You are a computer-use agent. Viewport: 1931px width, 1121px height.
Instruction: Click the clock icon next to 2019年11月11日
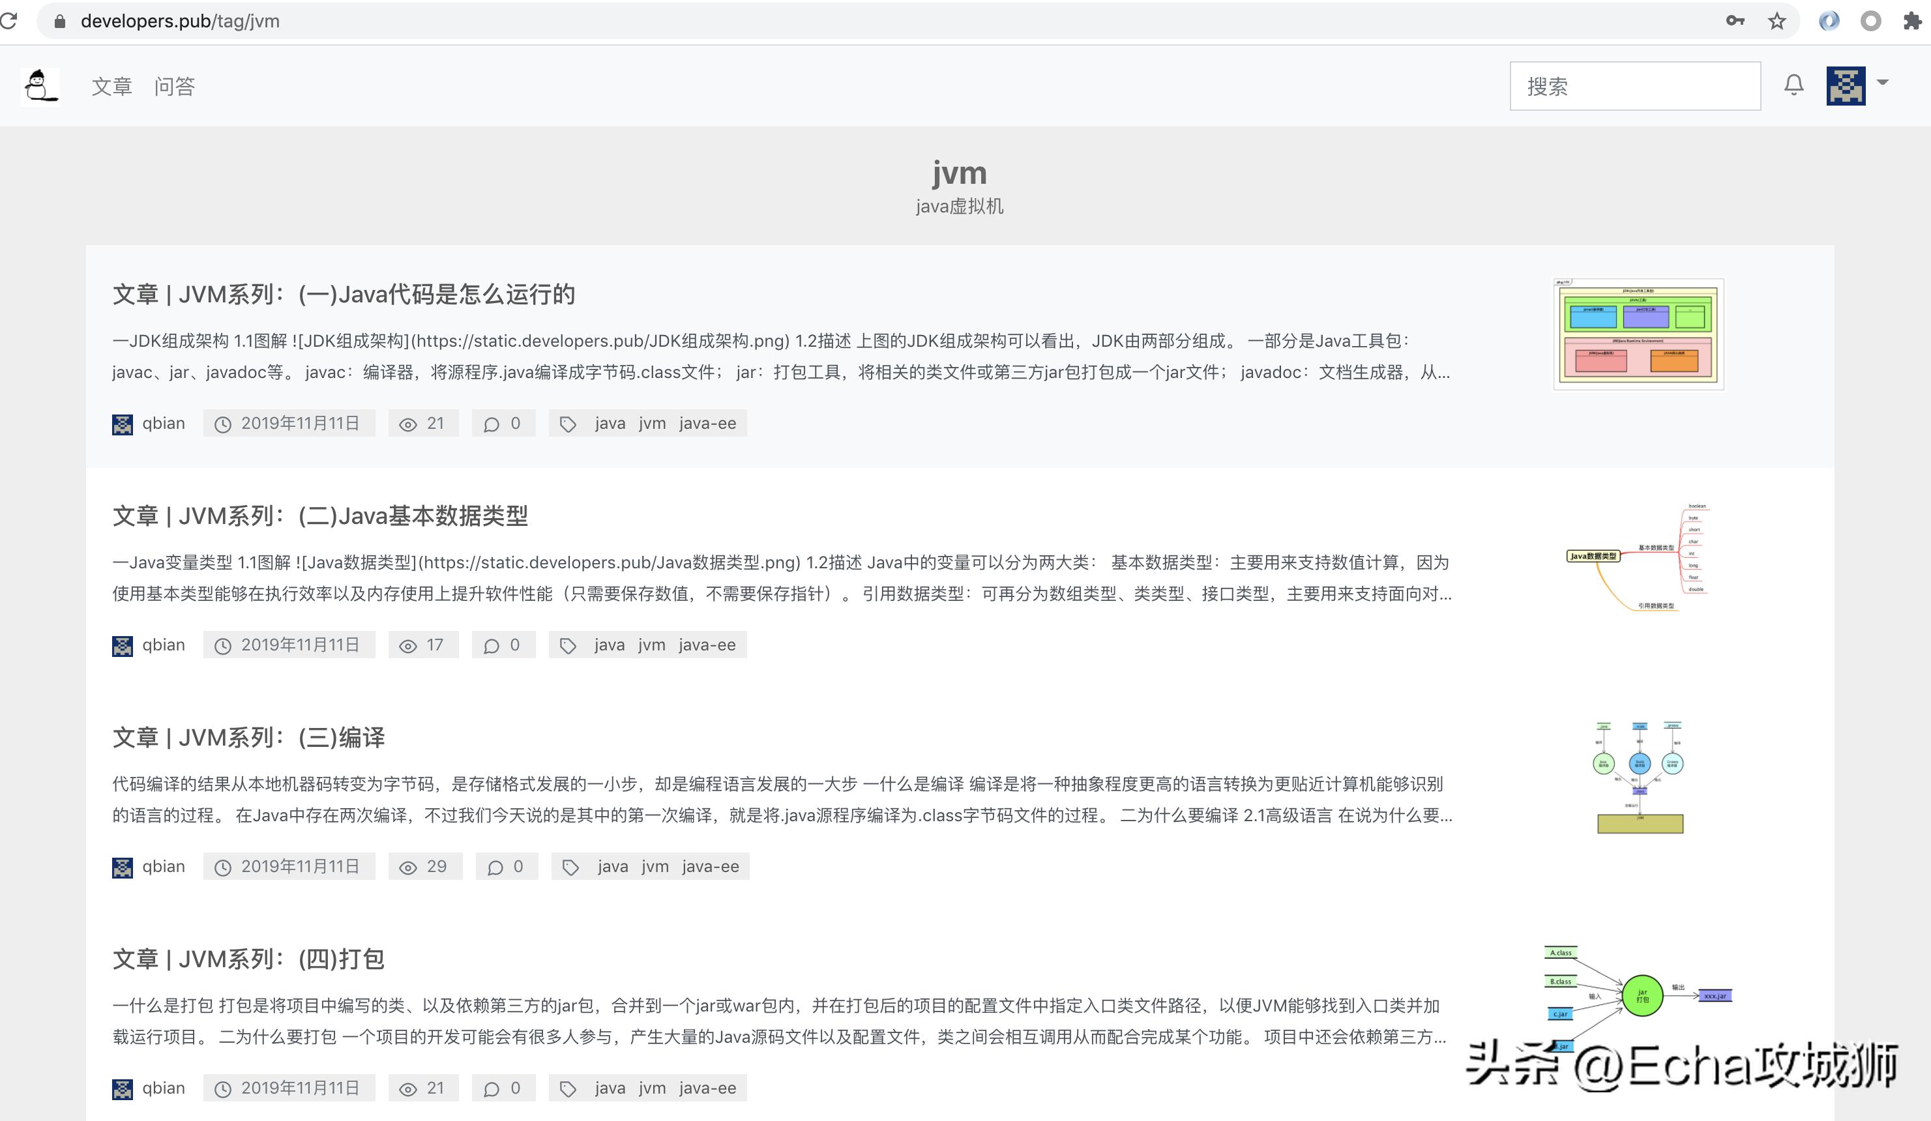(223, 423)
